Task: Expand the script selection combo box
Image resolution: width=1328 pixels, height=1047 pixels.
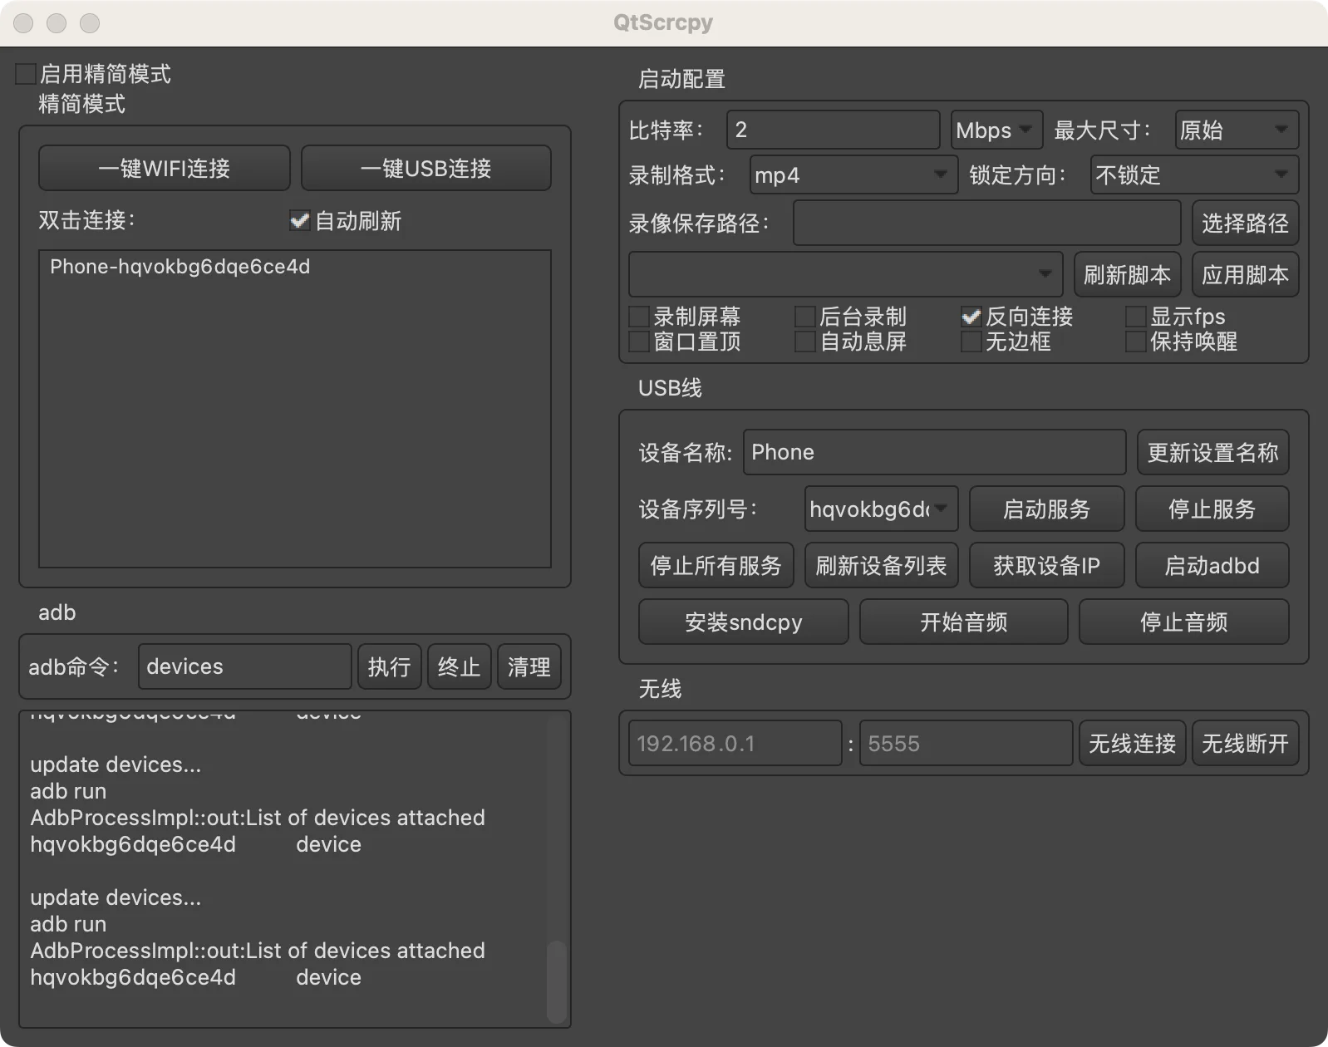Action: pyautogui.click(x=845, y=274)
